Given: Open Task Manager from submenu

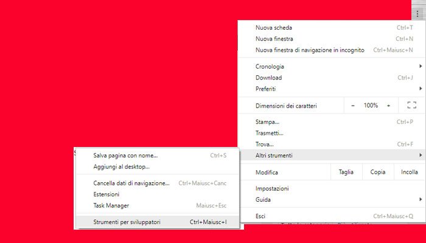Looking at the screenshot, I should click(x=111, y=205).
